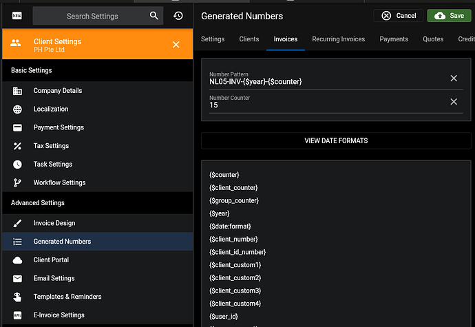Image resolution: width=475 pixels, height=327 pixels.
Task: Click the {$group_counter} variable
Action: [234, 200]
